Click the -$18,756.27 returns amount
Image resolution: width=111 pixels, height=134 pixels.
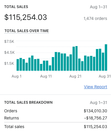pyautogui.click(x=96, y=118)
